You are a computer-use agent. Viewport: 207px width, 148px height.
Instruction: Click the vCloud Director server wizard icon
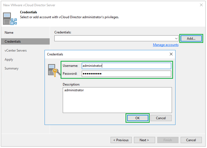pos(10,18)
